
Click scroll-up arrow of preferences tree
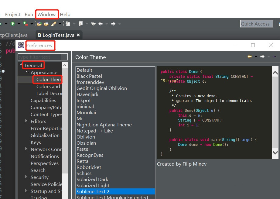coord(65,65)
